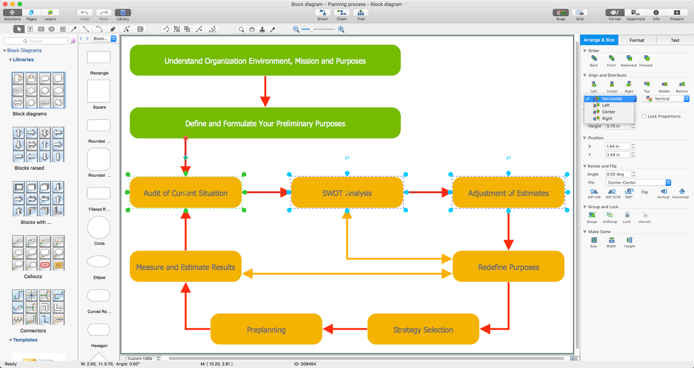Flip shape Vertically

tap(664, 192)
